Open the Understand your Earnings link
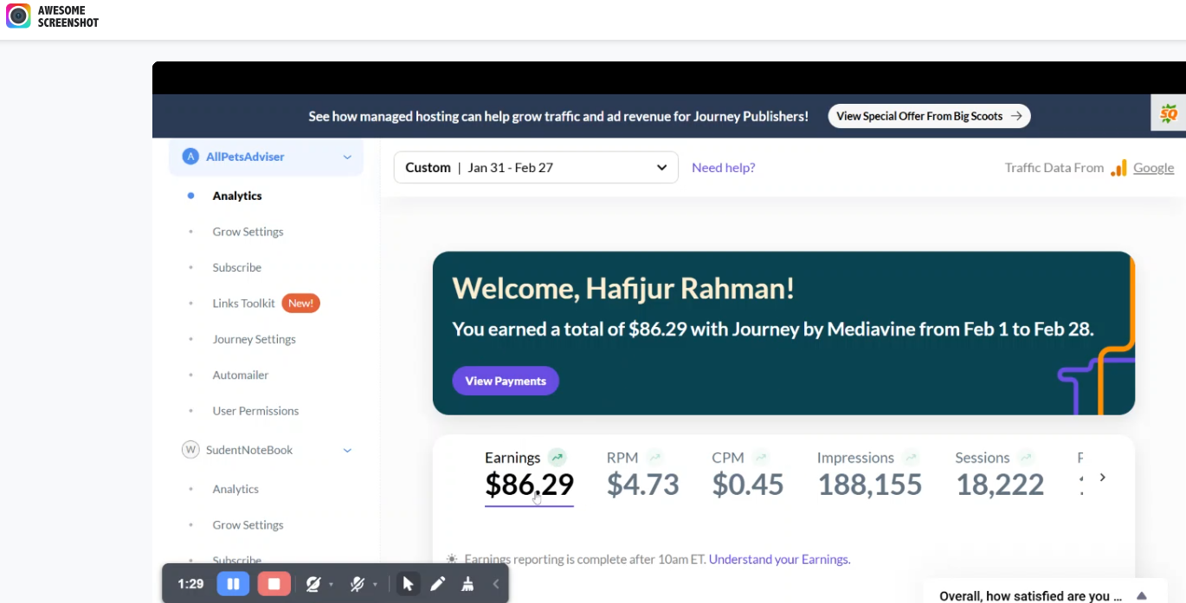1186x603 pixels. [x=779, y=560]
